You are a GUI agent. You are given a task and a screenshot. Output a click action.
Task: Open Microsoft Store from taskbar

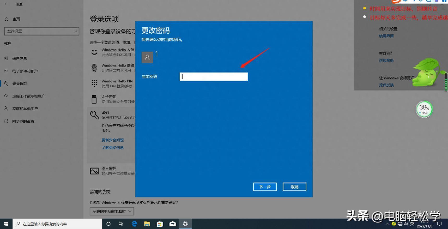tap(160, 224)
